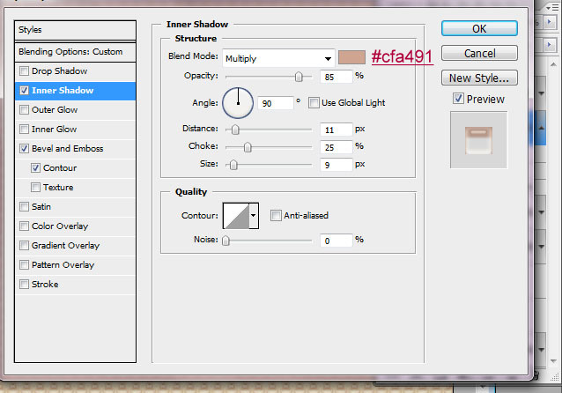Image resolution: width=562 pixels, height=393 pixels.
Task: Click the Cancel button
Action: 478,54
